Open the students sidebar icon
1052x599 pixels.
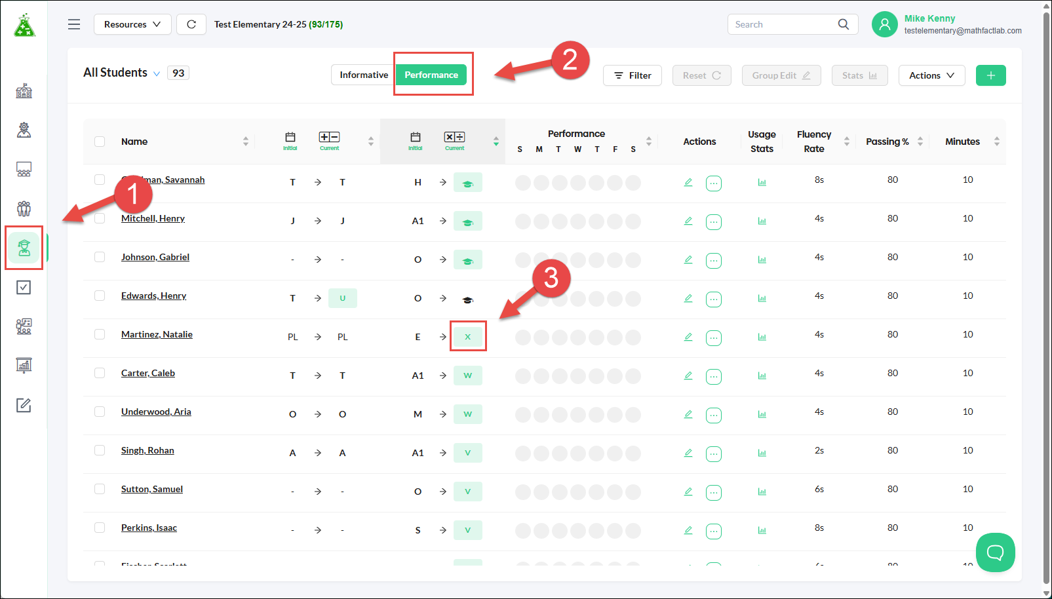pos(24,248)
